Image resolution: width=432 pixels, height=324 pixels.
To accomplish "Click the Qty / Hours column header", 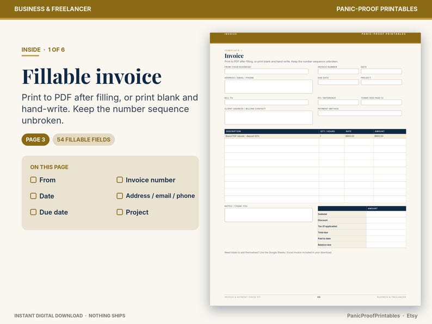I will pyautogui.click(x=331, y=132).
